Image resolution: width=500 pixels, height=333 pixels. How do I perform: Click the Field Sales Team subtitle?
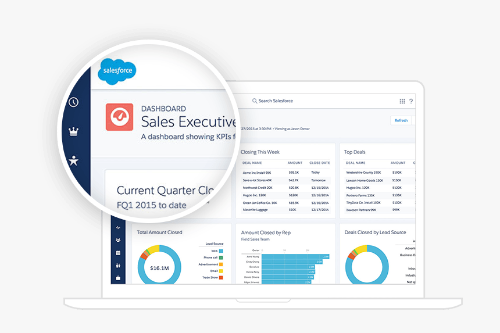pos(255,239)
